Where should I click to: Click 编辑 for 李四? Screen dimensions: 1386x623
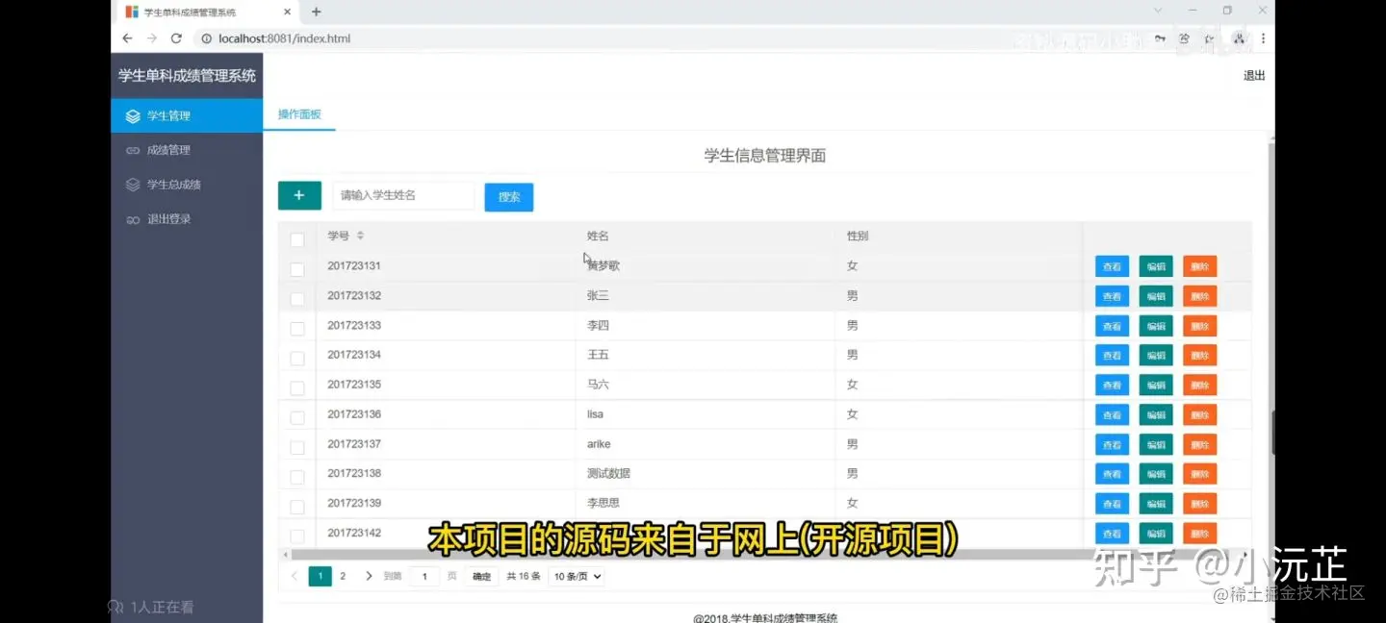click(x=1156, y=326)
